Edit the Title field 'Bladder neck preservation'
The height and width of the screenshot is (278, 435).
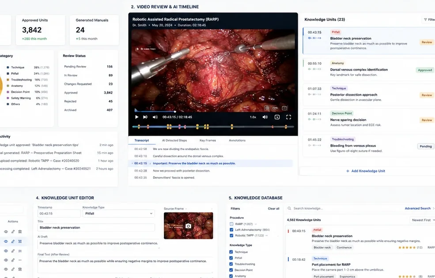[x=96, y=228]
